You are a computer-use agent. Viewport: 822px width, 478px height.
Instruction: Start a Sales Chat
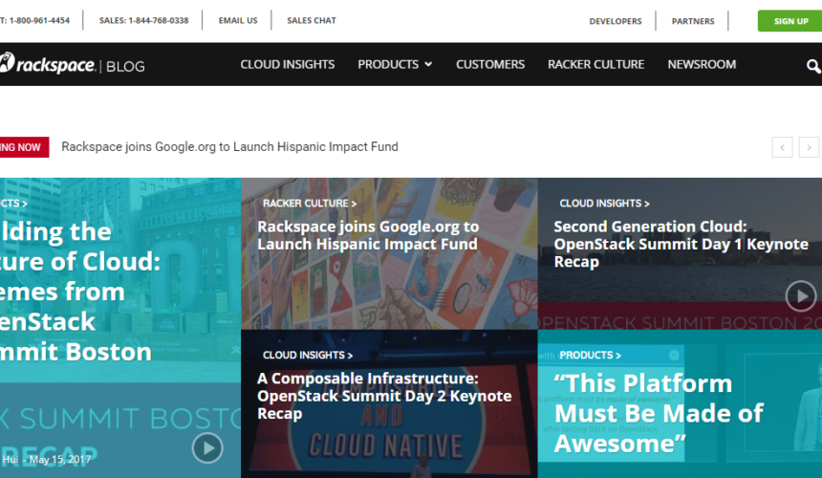[x=312, y=20]
